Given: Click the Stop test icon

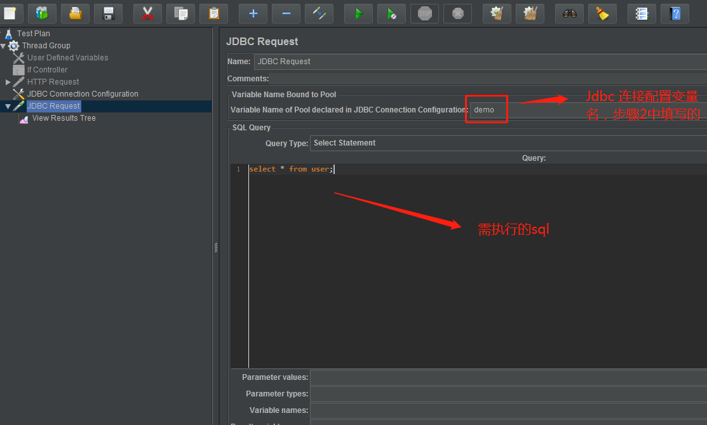Looking at the screenshot, I should click(x=424, y=13).
